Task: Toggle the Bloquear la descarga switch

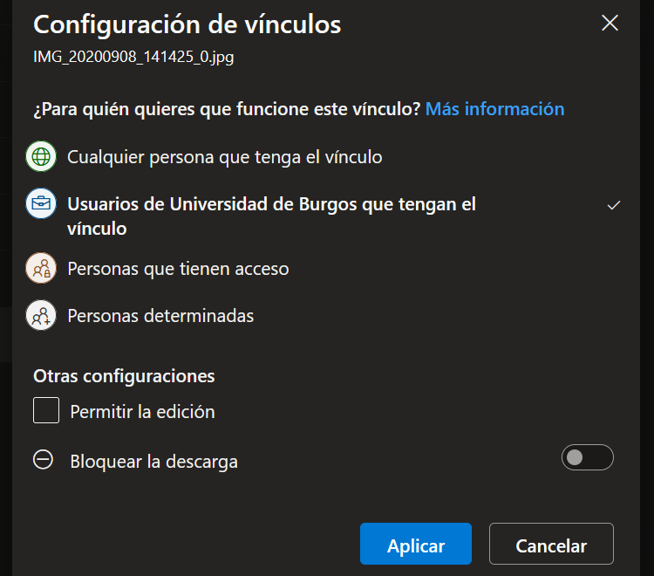Action: (x=587, y=457)
